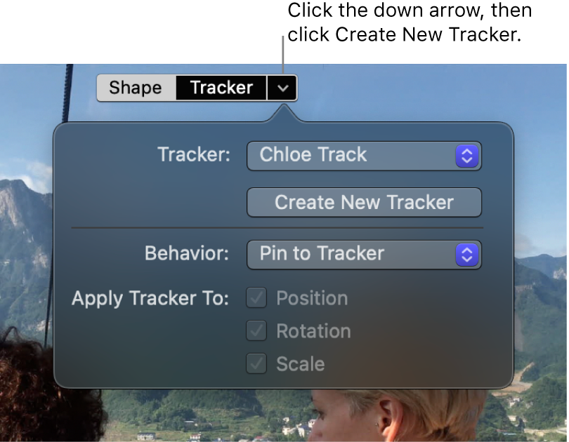Switch to the Shape tab
Viewport: 569px width, 442px height.
(136, 88)
